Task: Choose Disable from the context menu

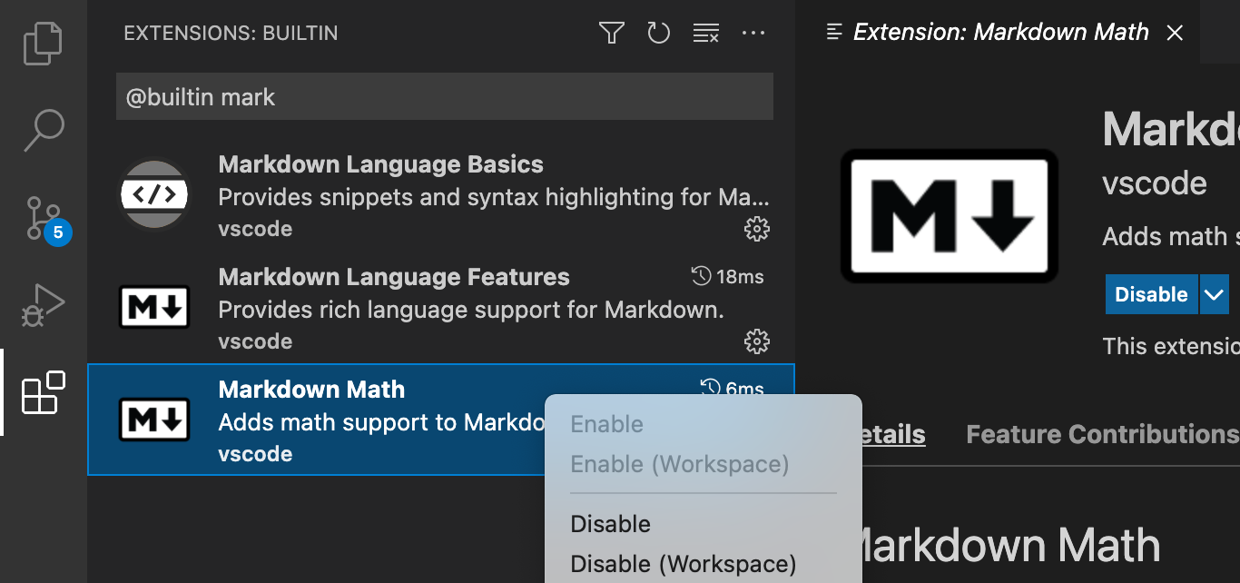Action: pyautogui.click(x=610, y=524)
